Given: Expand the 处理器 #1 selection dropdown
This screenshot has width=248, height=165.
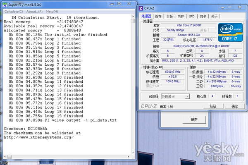Looking at the screenshot, I should tap(187, 96).
